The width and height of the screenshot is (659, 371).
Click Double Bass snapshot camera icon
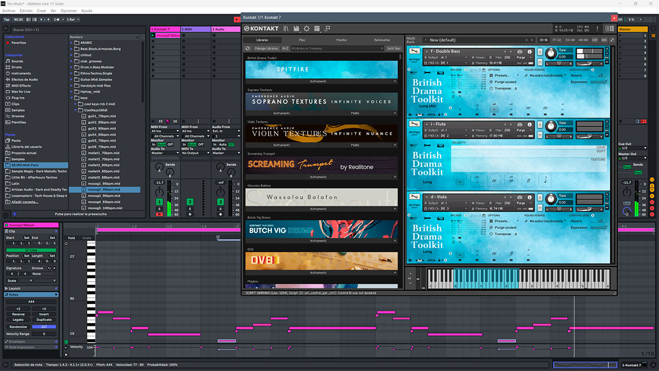[520, 51]
